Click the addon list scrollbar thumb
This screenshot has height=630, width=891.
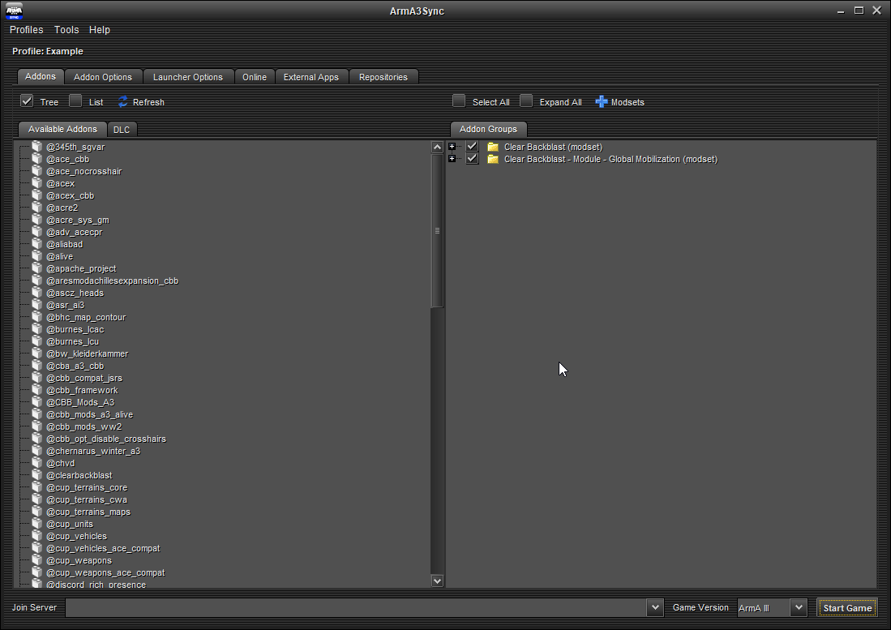click(x=437, y=230)
